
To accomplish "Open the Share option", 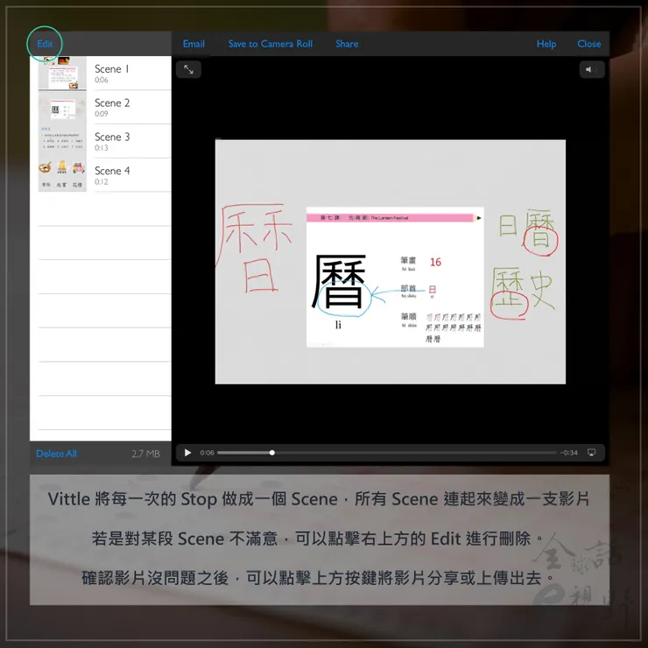I will pos(347,44).
